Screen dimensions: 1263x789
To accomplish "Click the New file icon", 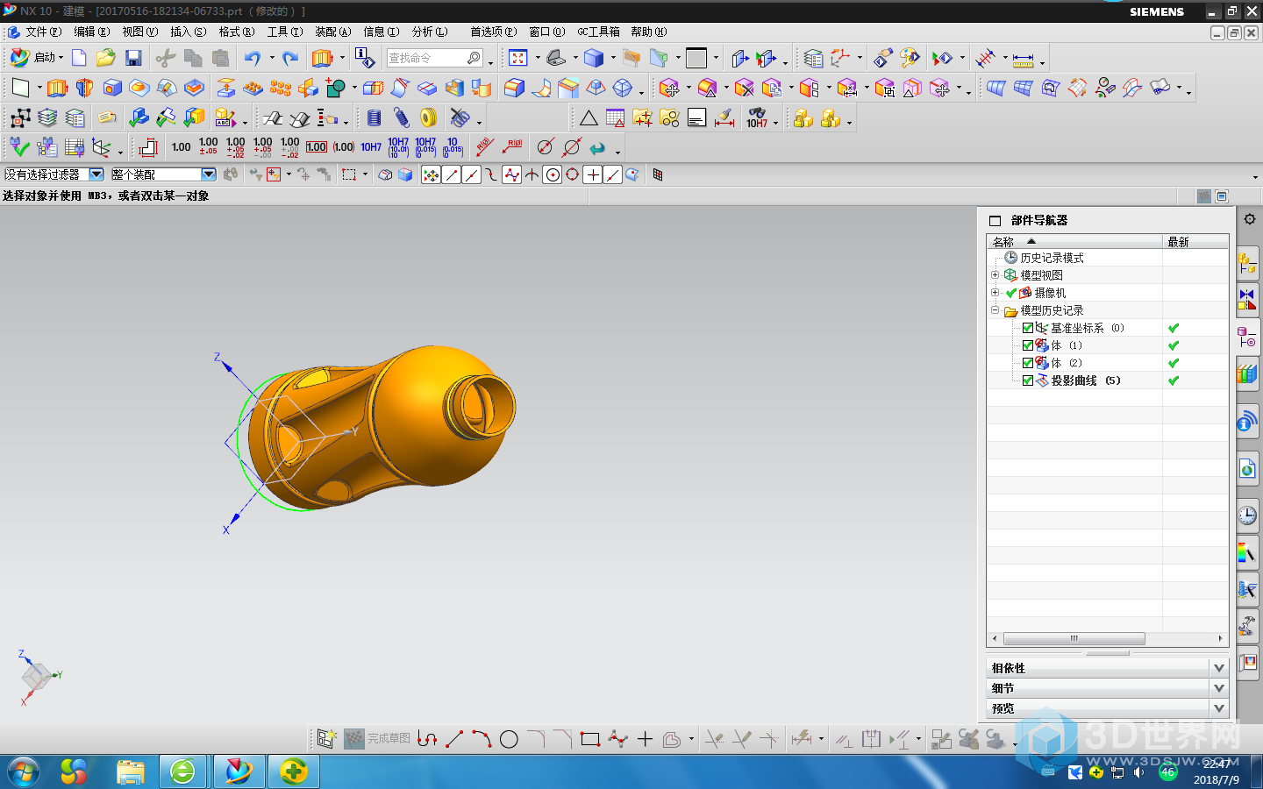I will 79,58.
